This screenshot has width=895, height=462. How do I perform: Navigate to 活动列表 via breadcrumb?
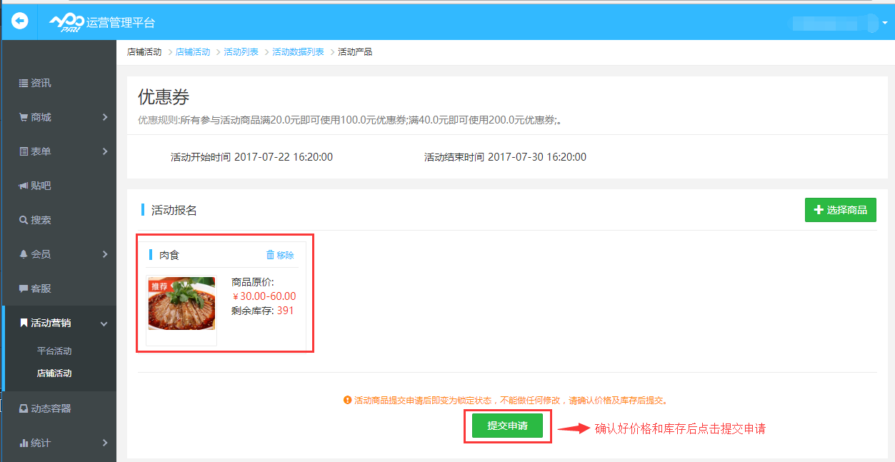pyautogui.click(x=241, y=51)
